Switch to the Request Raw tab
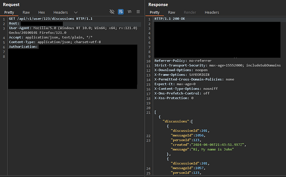This screenshot has height=177, width=286. [x=26, y=12]
